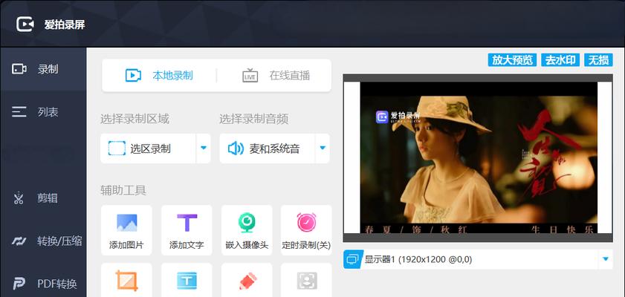This screenshot has height=297, width=625.
Task: Click the 录制 camera icon in sidebar
Action: click(19, 69)
